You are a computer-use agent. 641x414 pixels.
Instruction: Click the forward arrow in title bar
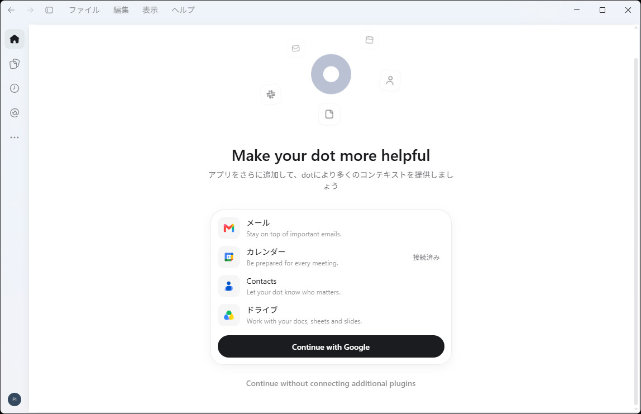point(30,10)
